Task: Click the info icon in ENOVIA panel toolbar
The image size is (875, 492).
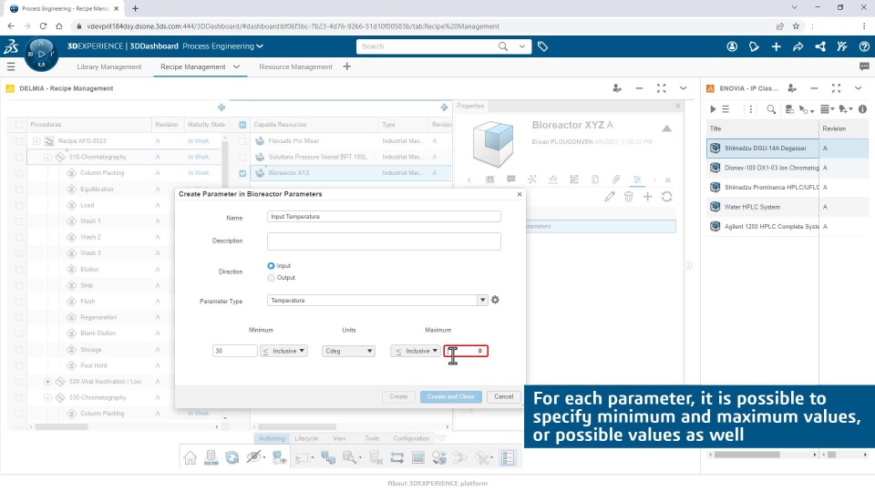Action: pos(862,109)
